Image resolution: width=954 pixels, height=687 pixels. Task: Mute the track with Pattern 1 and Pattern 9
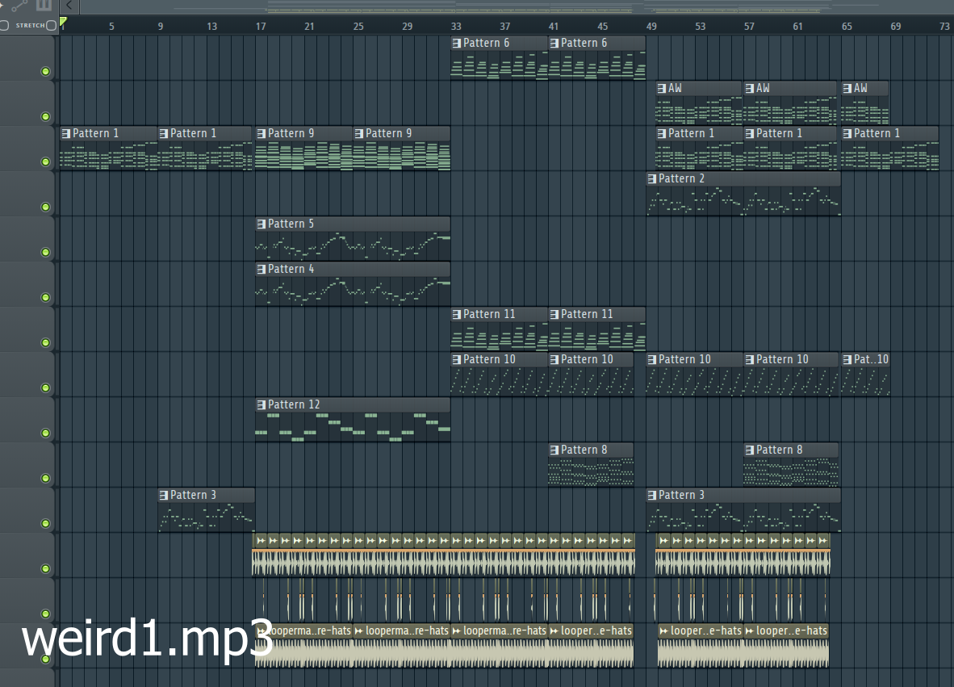click(x=46, y=161)
